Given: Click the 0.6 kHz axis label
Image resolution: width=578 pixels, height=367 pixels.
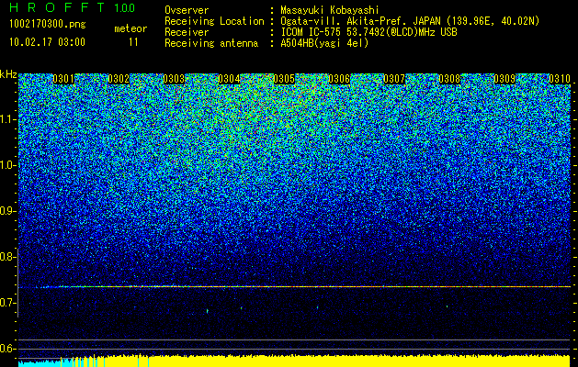Looking at the screenshot, I should coord(8,349).
